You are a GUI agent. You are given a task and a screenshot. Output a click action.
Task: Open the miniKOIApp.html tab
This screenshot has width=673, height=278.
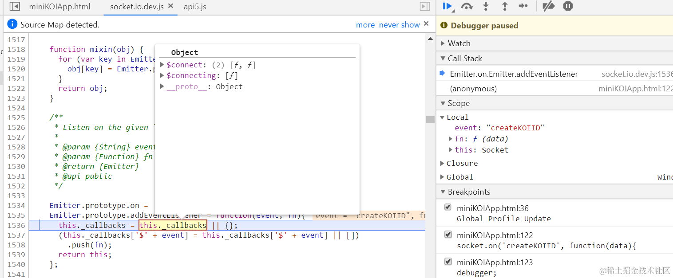[59, 7]
